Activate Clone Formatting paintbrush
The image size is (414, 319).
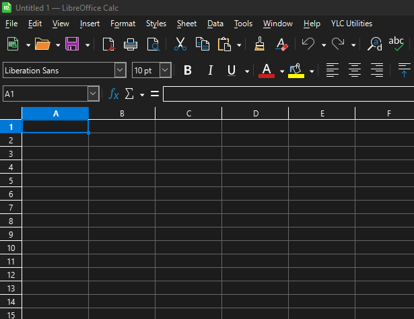pos(260,44)
